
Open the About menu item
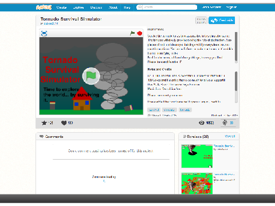coord(113,7)
